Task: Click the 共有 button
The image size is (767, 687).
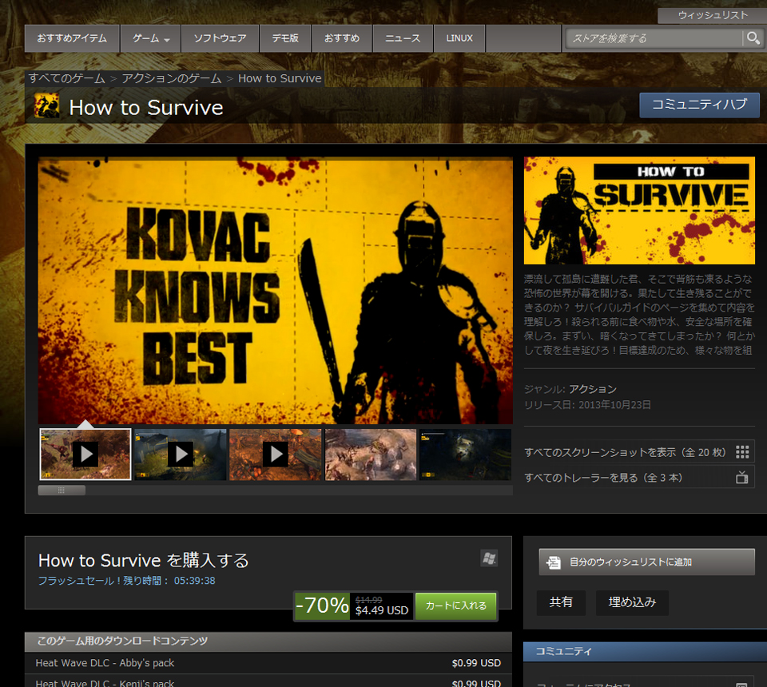Action: 561,602
